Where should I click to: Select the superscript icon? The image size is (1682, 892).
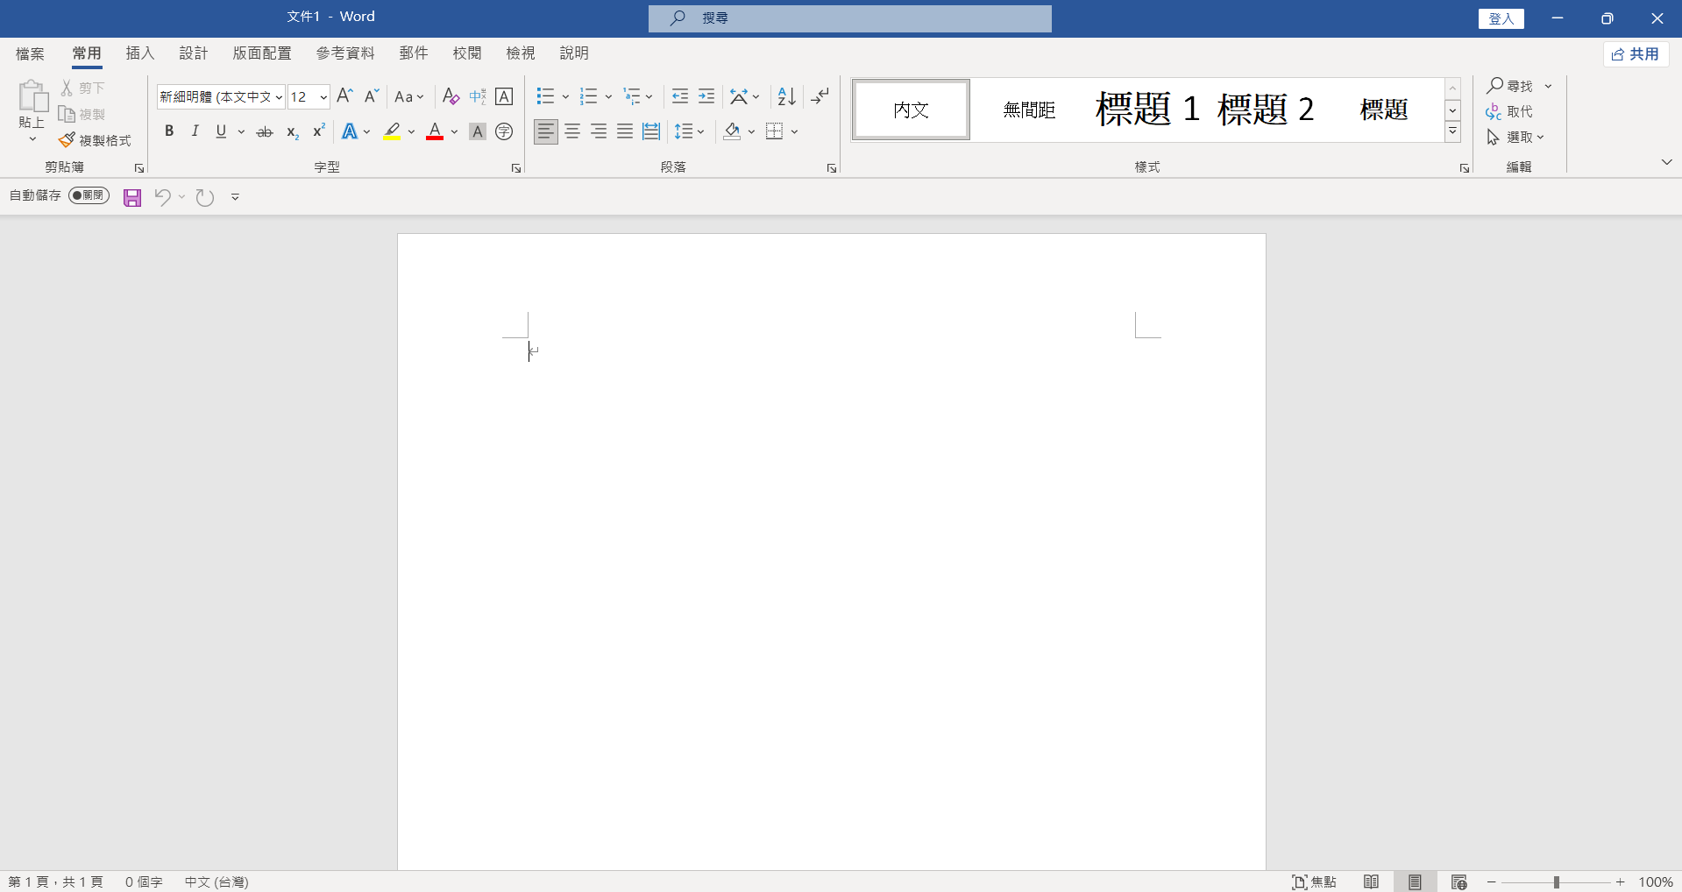(x=317, y=131)
